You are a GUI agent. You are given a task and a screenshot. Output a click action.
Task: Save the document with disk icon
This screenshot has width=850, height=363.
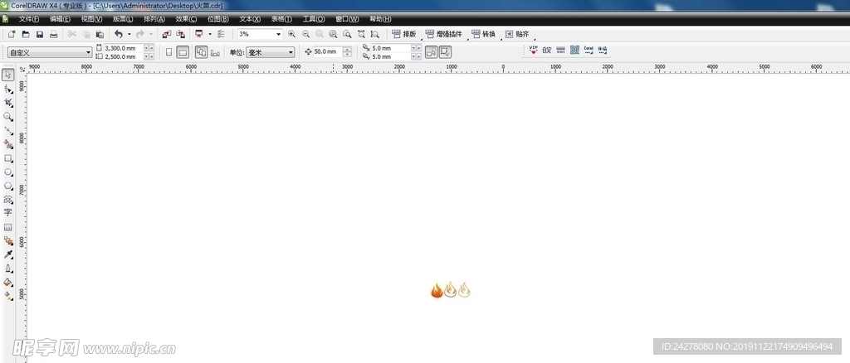pos(40,34)
